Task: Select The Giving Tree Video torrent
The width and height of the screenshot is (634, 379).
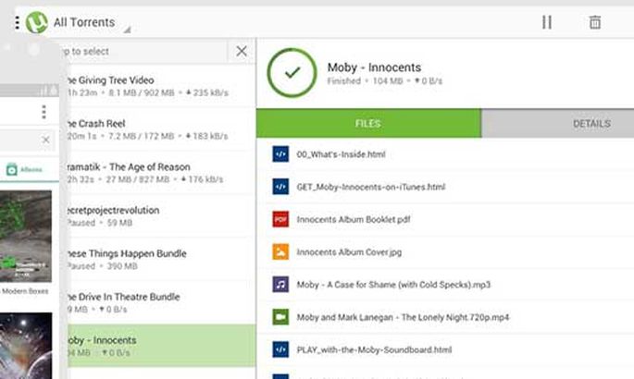Action: (160, 86)
